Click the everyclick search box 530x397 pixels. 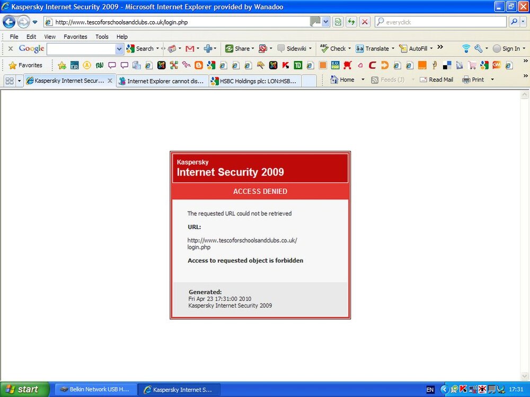click(x=440, y=22)
